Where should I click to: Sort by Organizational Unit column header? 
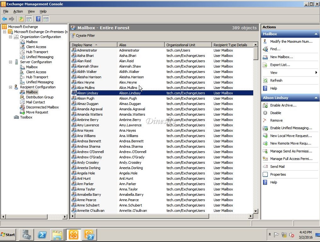coord(188,45)
